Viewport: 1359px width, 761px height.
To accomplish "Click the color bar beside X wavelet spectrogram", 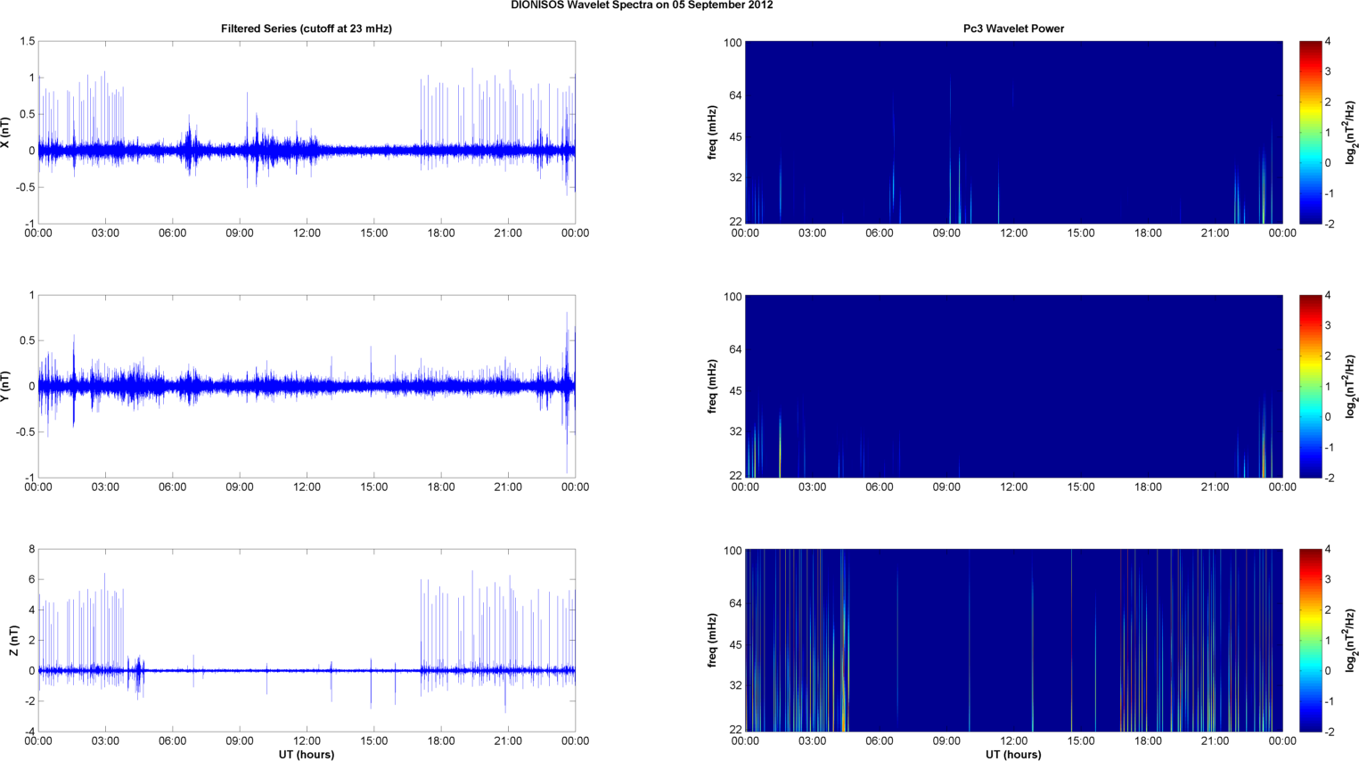I will pos(1310,133).
